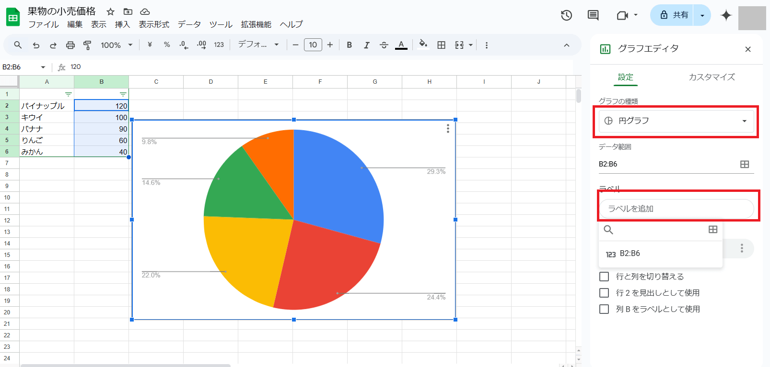
Task: Click the label popup grid range icon
Action: tap(713, 230)
